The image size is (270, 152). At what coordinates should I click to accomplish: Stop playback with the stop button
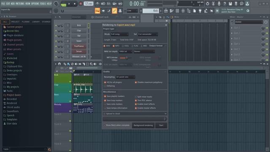[x=75, y=4]
